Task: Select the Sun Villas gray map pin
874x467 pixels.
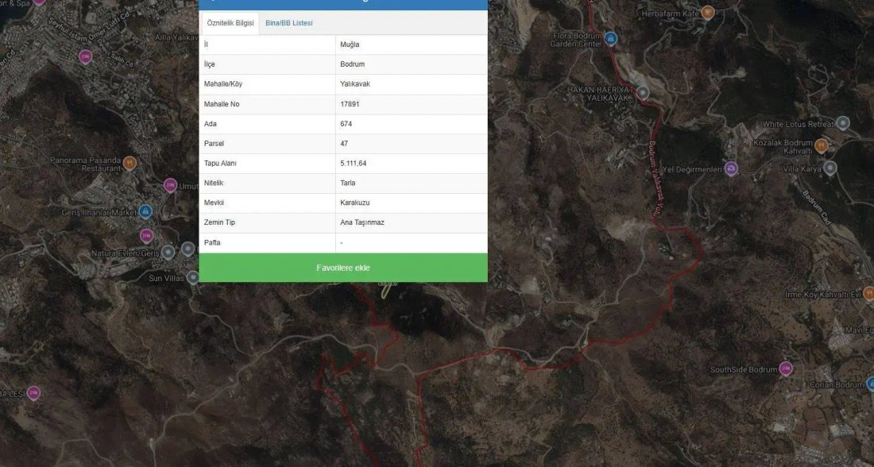Action: coord(193,276)
